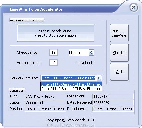This screenshot has width=142, height=128.
Task: Click the Network Interface label
Action: click(24, 78)
